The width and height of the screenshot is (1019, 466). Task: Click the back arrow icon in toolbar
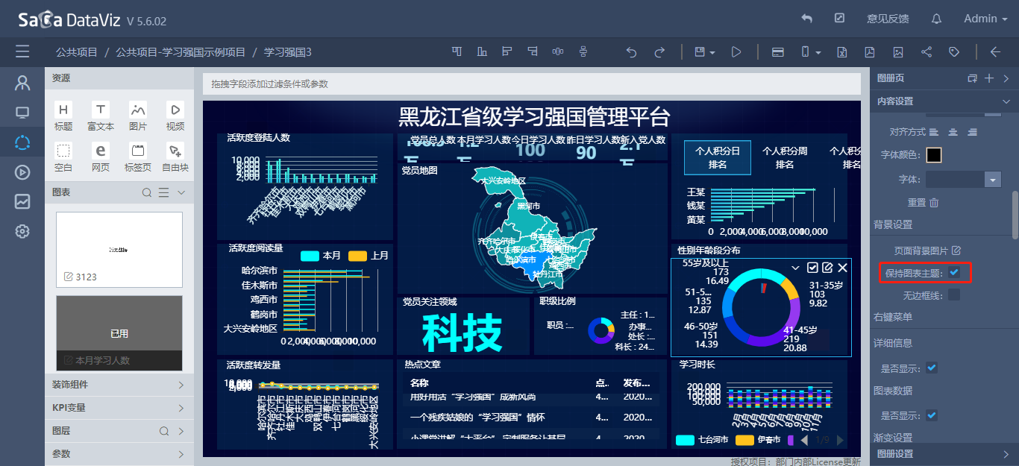tap(995, 52)
